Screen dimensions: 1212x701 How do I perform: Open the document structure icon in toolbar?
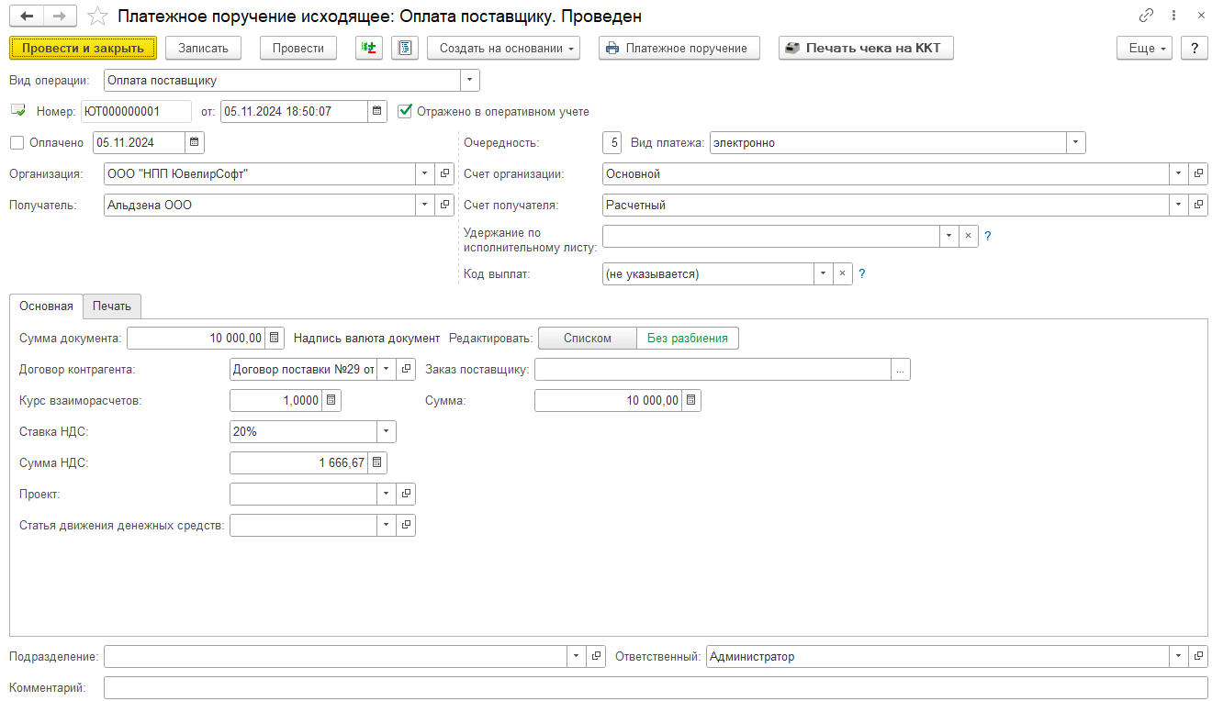[x=405, y=48]
